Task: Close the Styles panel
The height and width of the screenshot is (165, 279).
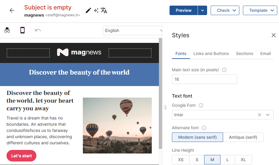Action: tap(273, 35)
